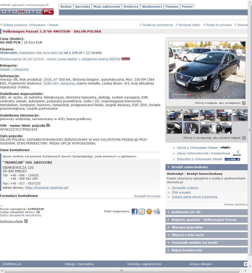Image resolution: width=252 pixels, height=273 pixels.
Task: Click Zobacz pełną ofertę kredytową link
Action: pos(194,197)
